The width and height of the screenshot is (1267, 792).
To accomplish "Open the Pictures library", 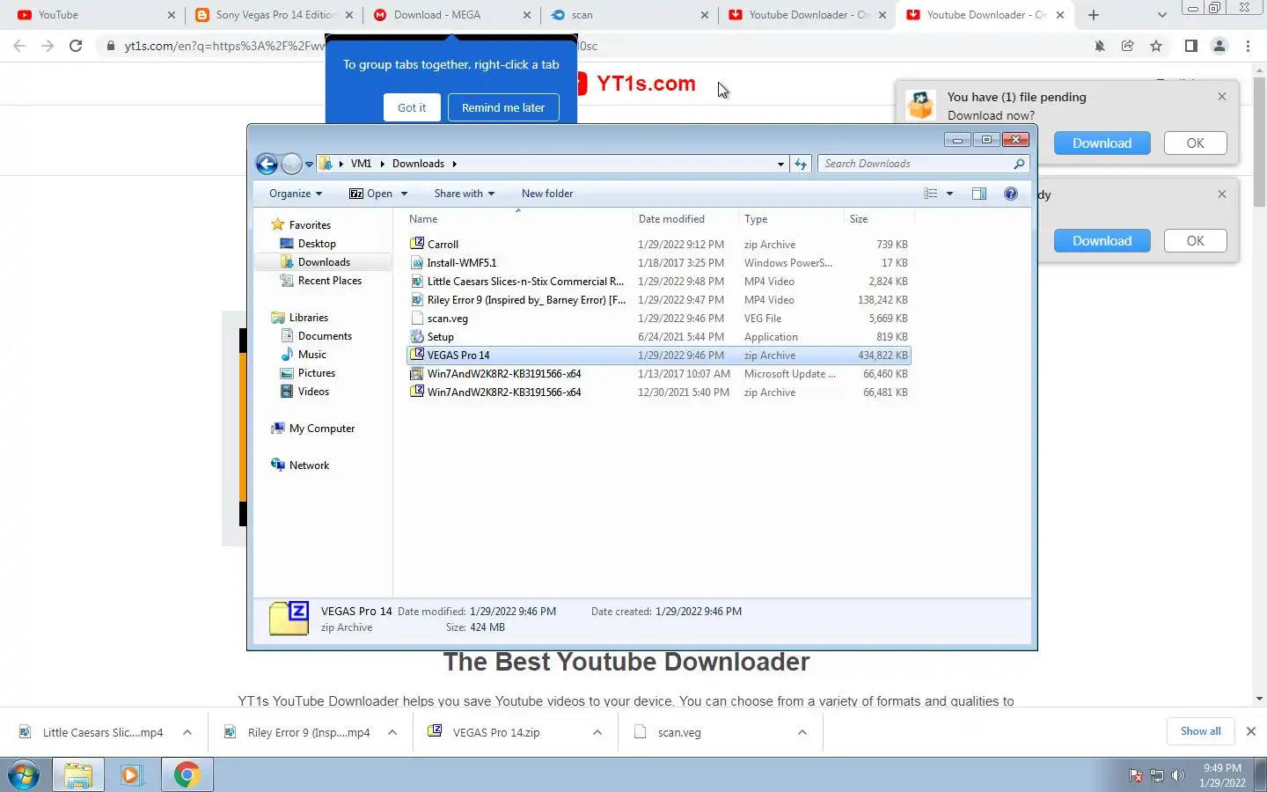I will pos(317,373).
